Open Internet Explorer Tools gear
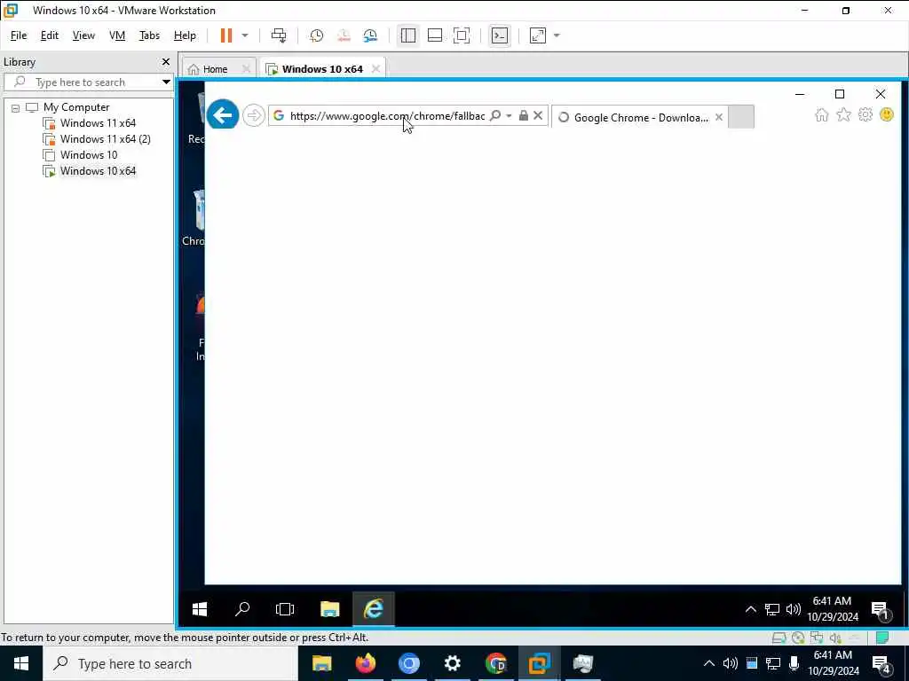Screen dimensions: 909x681 pyautogui.click(x=865, y=114)
